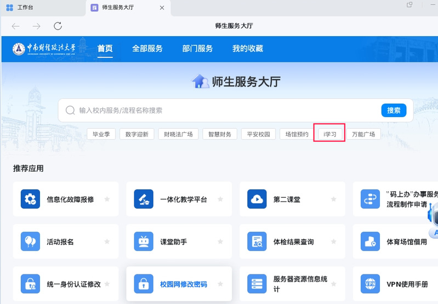Select the i学习 quick tag

tap(329, 134)
